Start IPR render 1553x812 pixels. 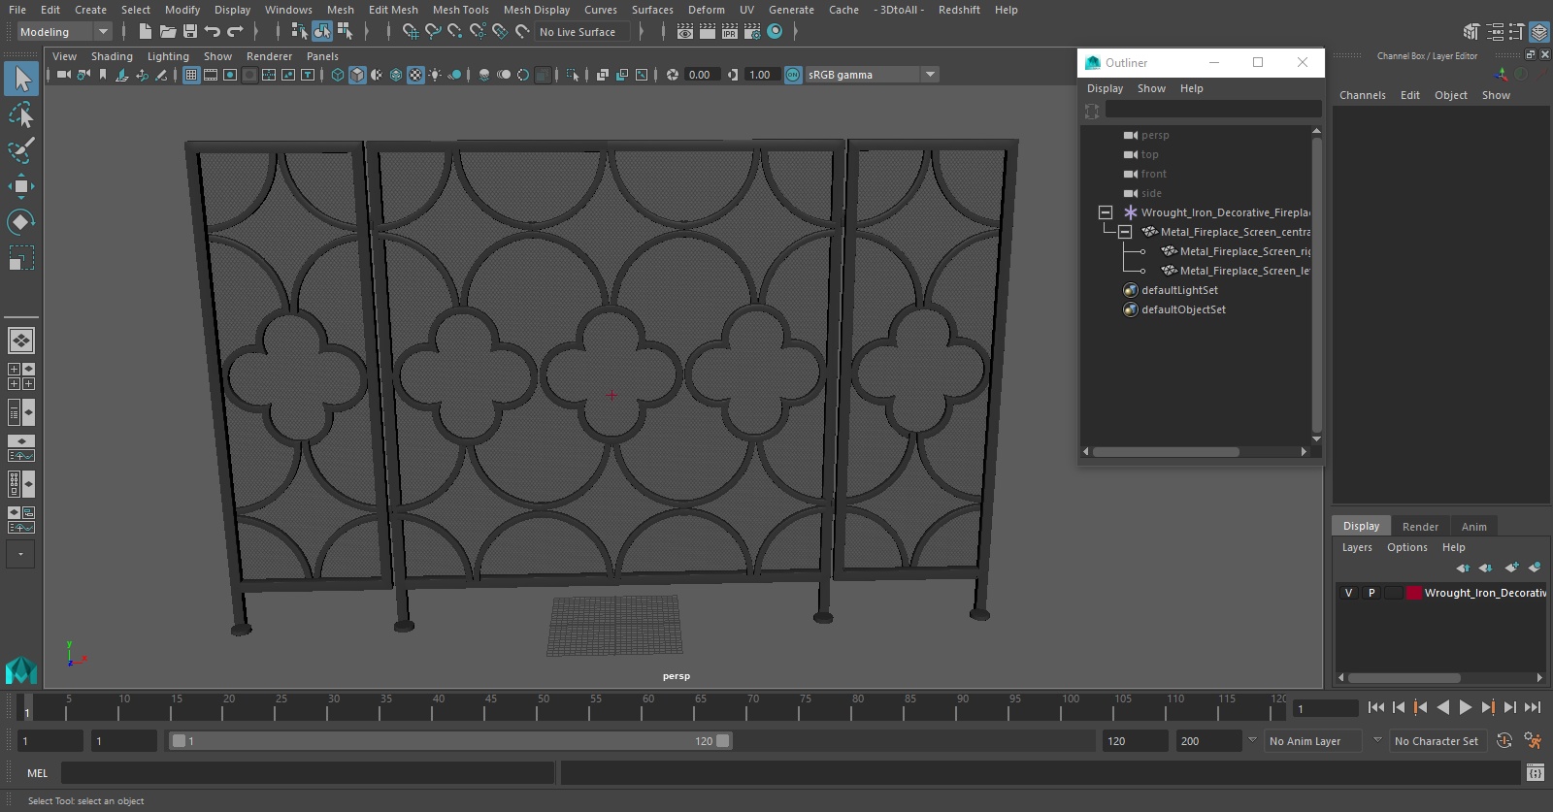click(730, 32)
